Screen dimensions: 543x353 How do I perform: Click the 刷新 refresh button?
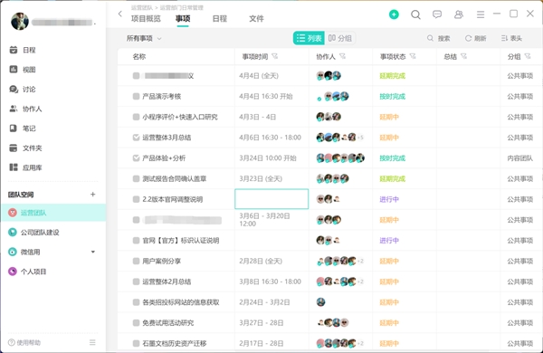[x=475, y=38]
